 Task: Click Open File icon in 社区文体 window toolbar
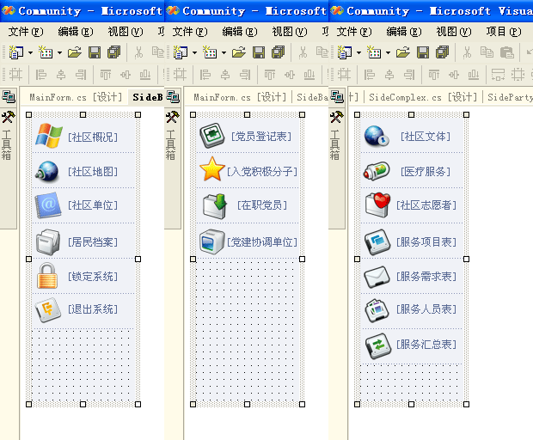[403, 52]
